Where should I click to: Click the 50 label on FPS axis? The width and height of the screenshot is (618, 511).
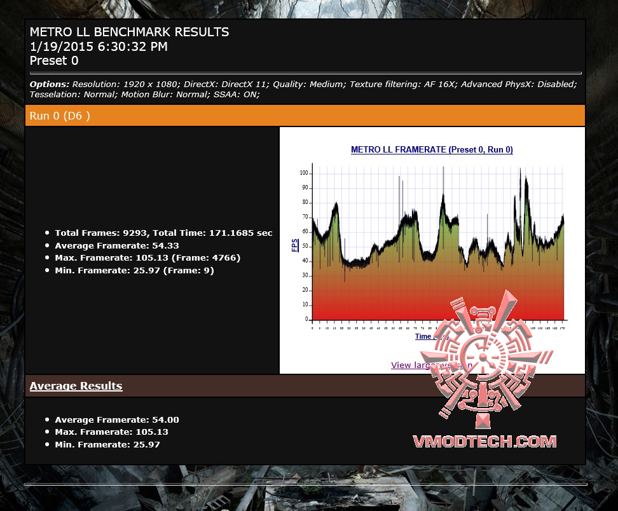pos(305,246)
